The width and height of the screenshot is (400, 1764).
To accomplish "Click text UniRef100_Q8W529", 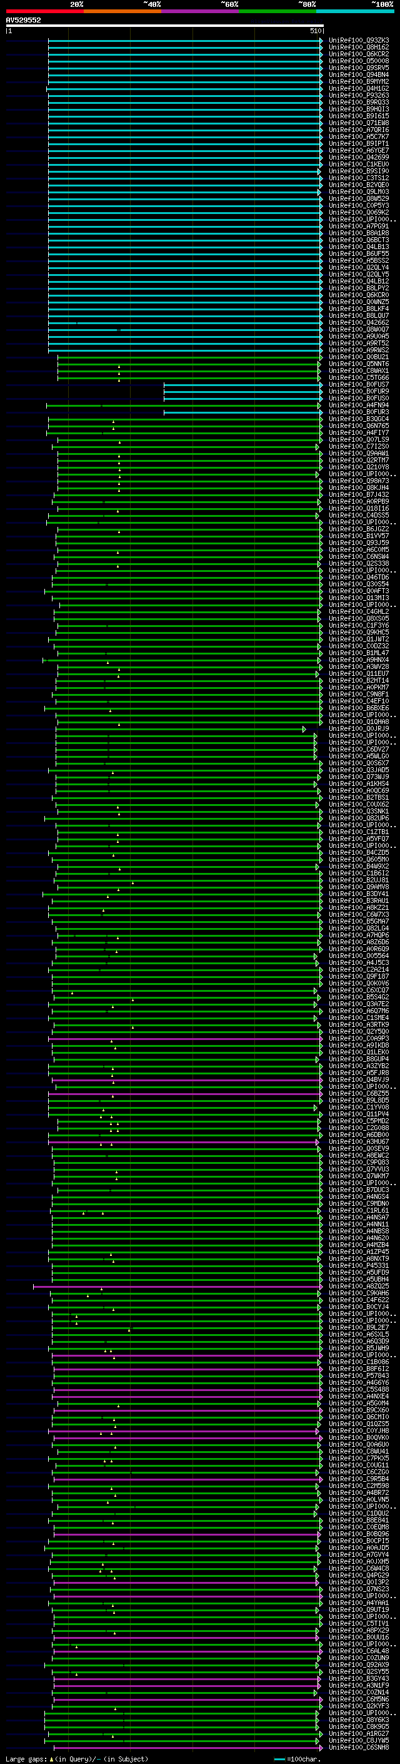I will coord(359,198).
